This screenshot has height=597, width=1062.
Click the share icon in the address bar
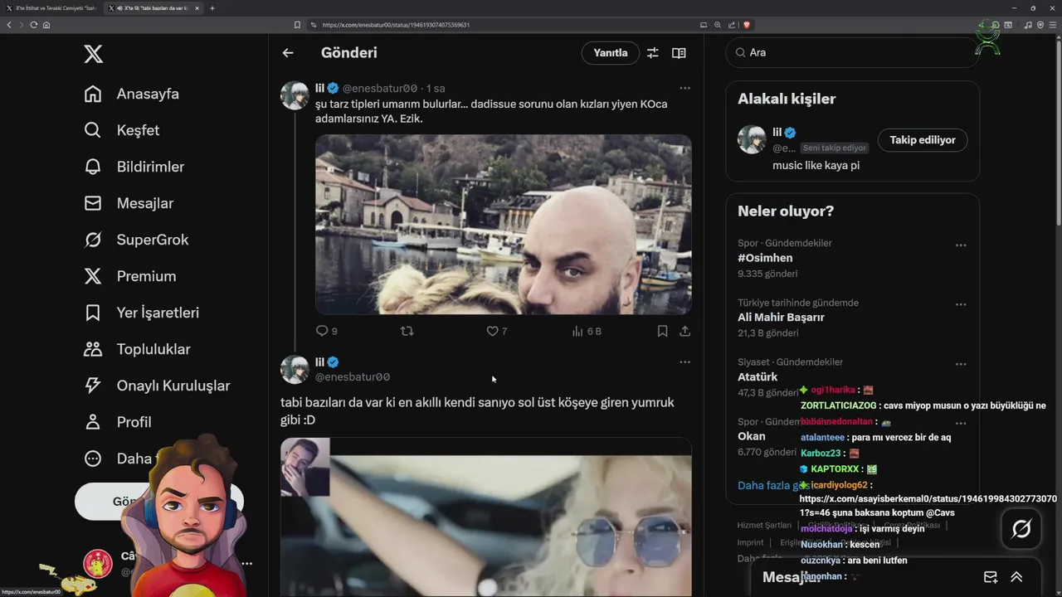[731, 25]
